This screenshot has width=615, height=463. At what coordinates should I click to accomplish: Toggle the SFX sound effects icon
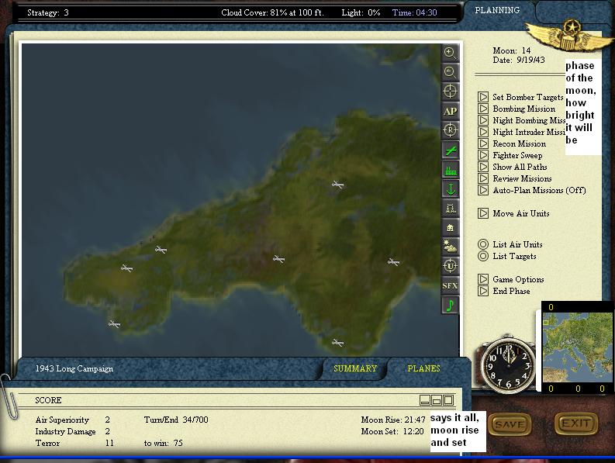[450, 285]
